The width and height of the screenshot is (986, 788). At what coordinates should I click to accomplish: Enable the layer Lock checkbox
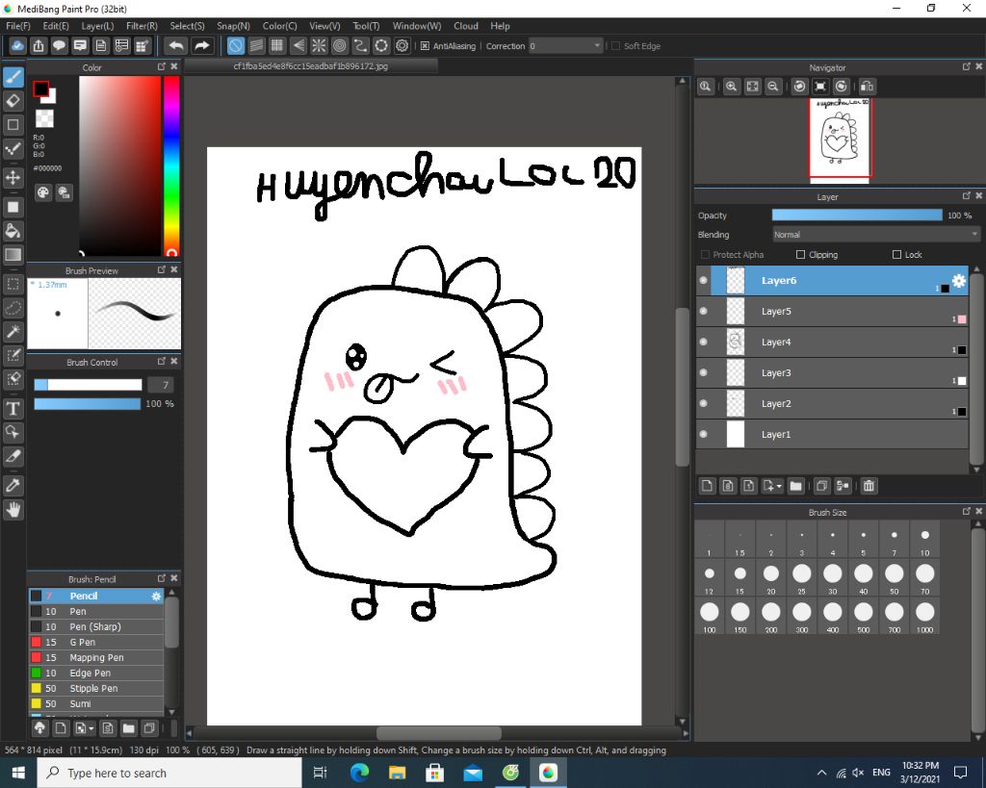point(896,255)
